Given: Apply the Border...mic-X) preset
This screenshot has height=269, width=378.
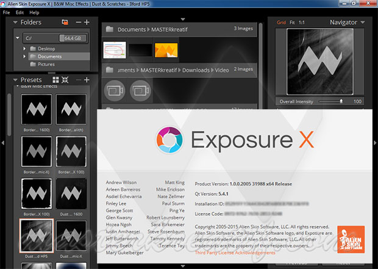Looking at the screenshot, I should (x=37, y=151).
